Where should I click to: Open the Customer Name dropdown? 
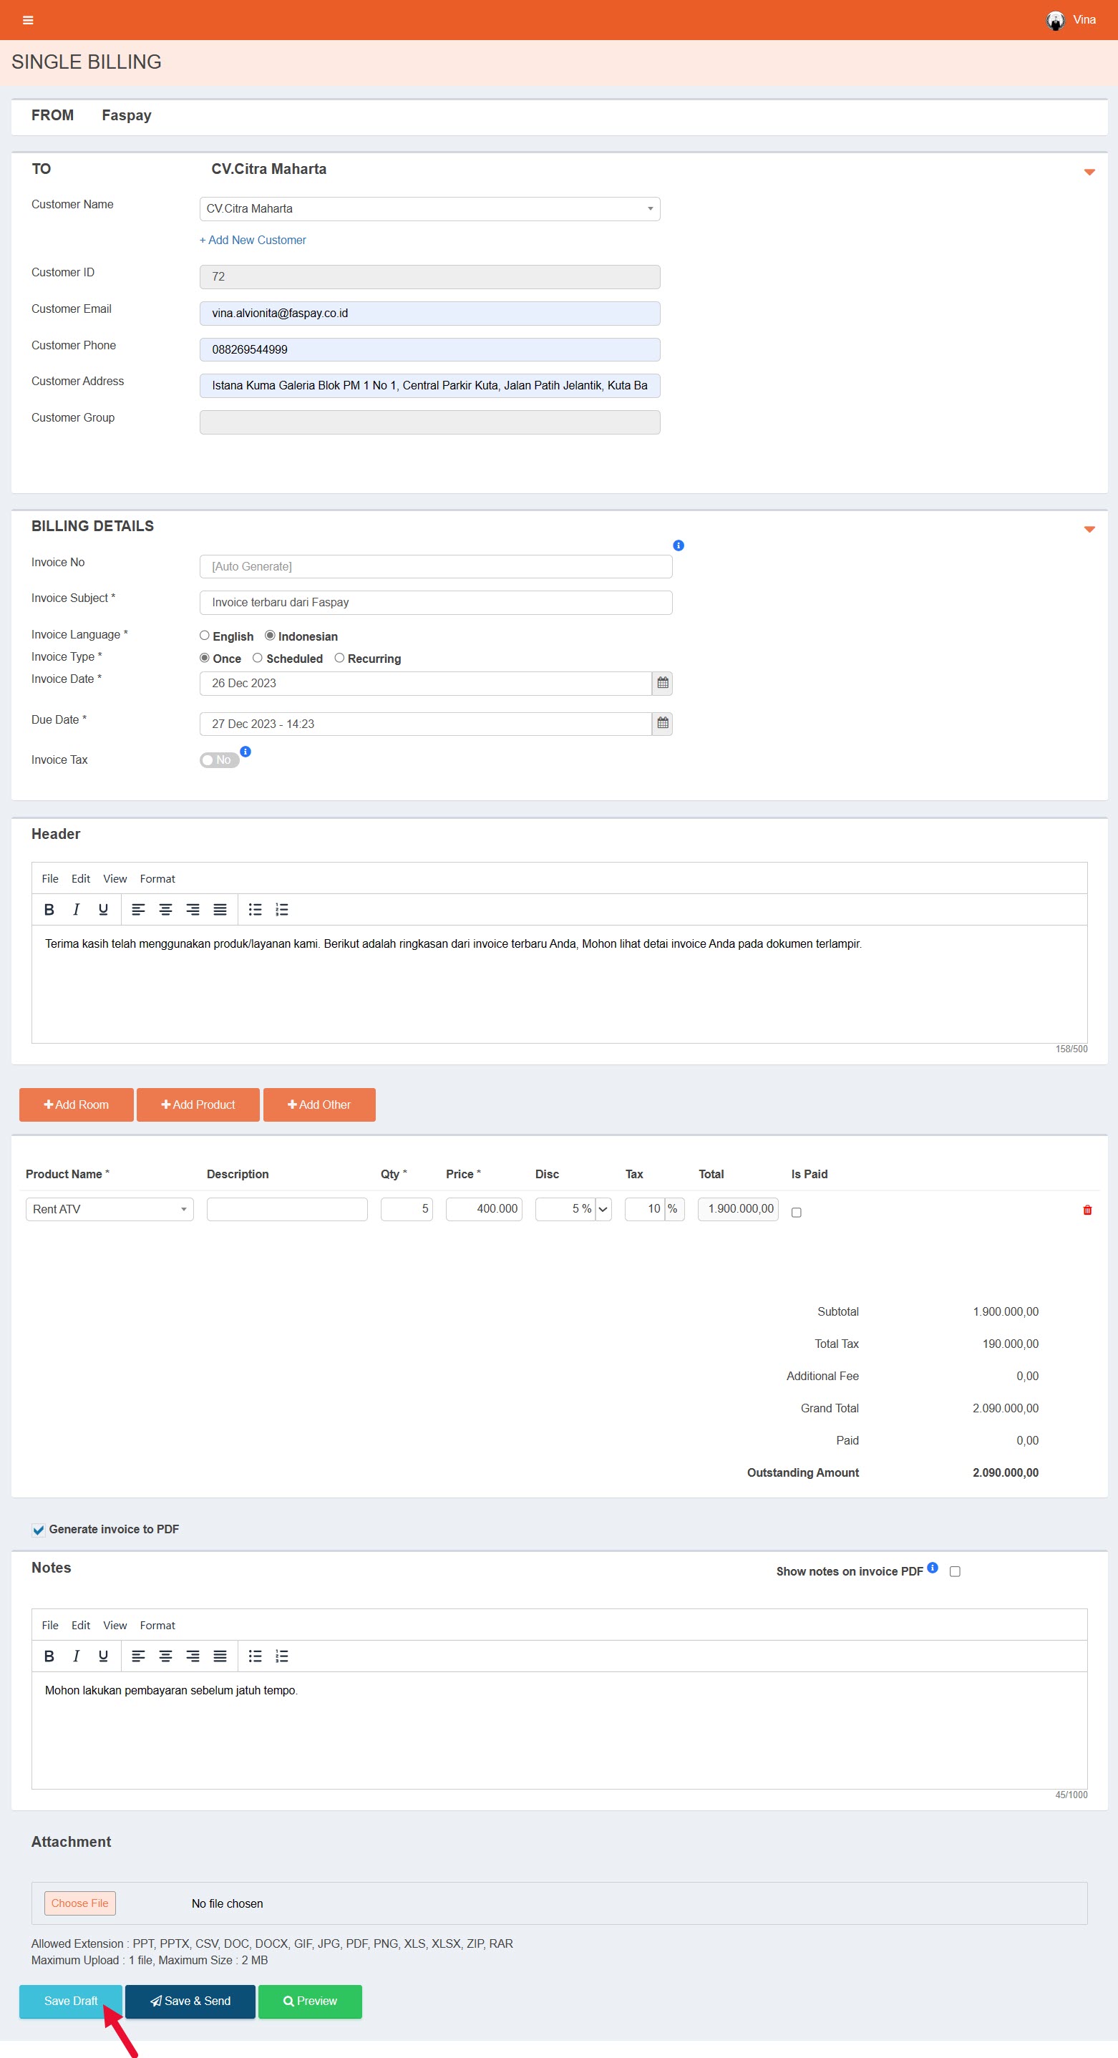coord(429,208)
